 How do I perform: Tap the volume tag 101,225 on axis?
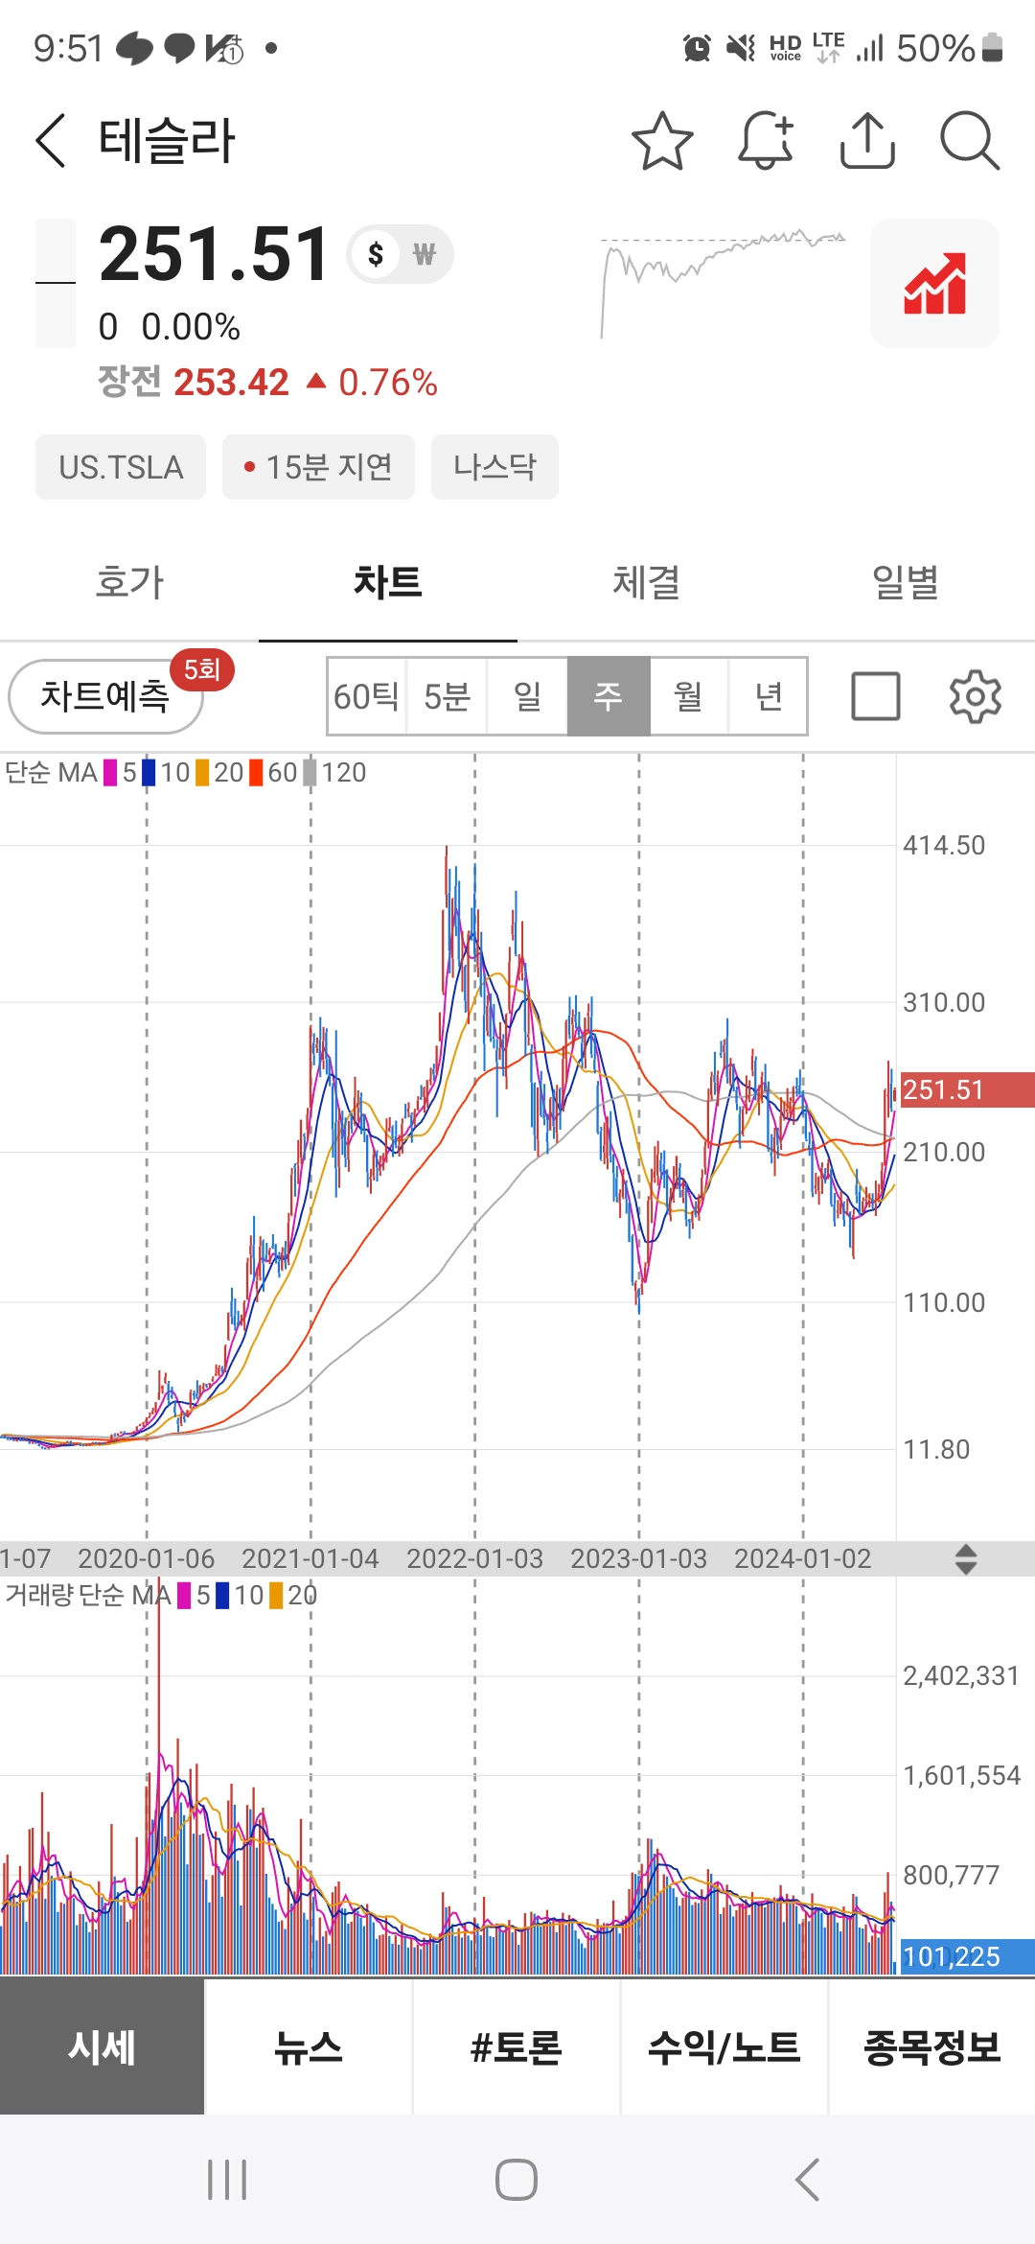967,1956
